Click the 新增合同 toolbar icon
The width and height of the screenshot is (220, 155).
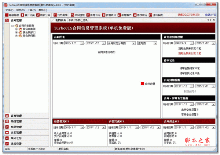[88, 15]
